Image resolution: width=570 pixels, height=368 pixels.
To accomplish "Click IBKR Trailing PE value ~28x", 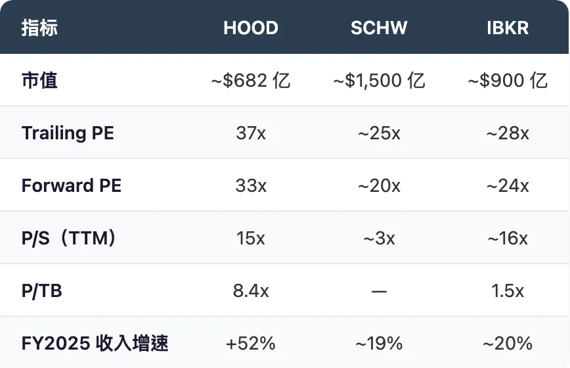I will (508, 133).
